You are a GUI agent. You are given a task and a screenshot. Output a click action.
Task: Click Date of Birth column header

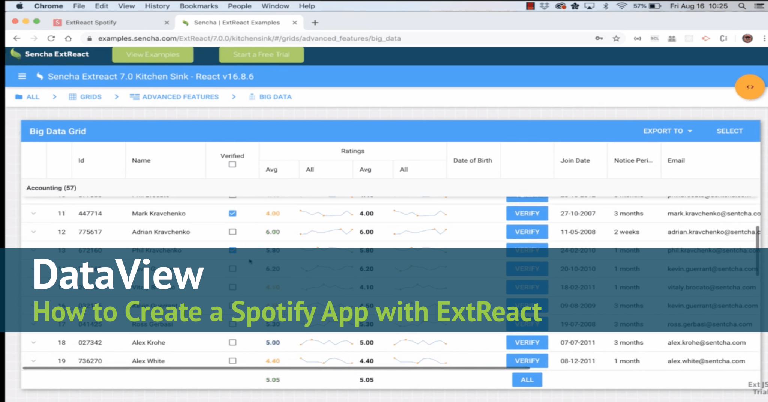click(x=473, y=160)
